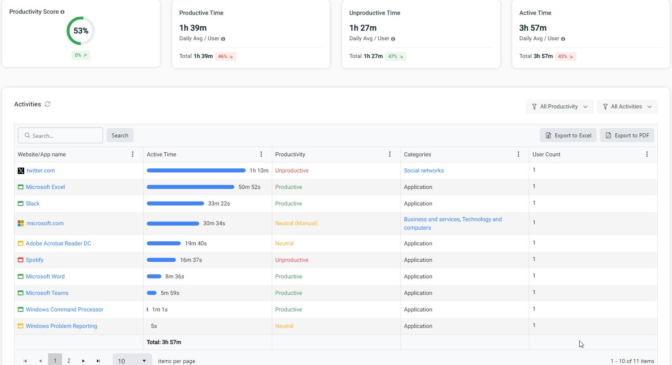Click the Windows Problem Reporting yellow icon
Viewport: 672px width, 365px height.
tap(21, 326)
